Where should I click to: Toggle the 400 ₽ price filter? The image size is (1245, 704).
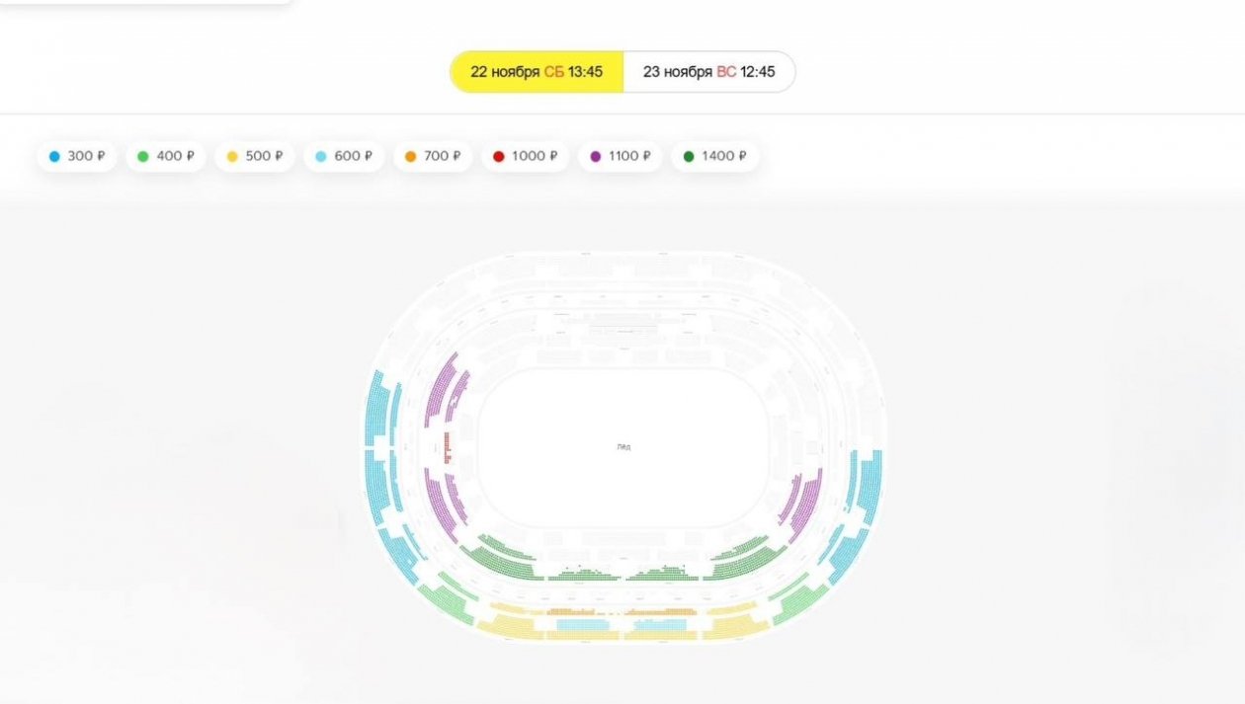pyautogui.click(x=166, y=156)
